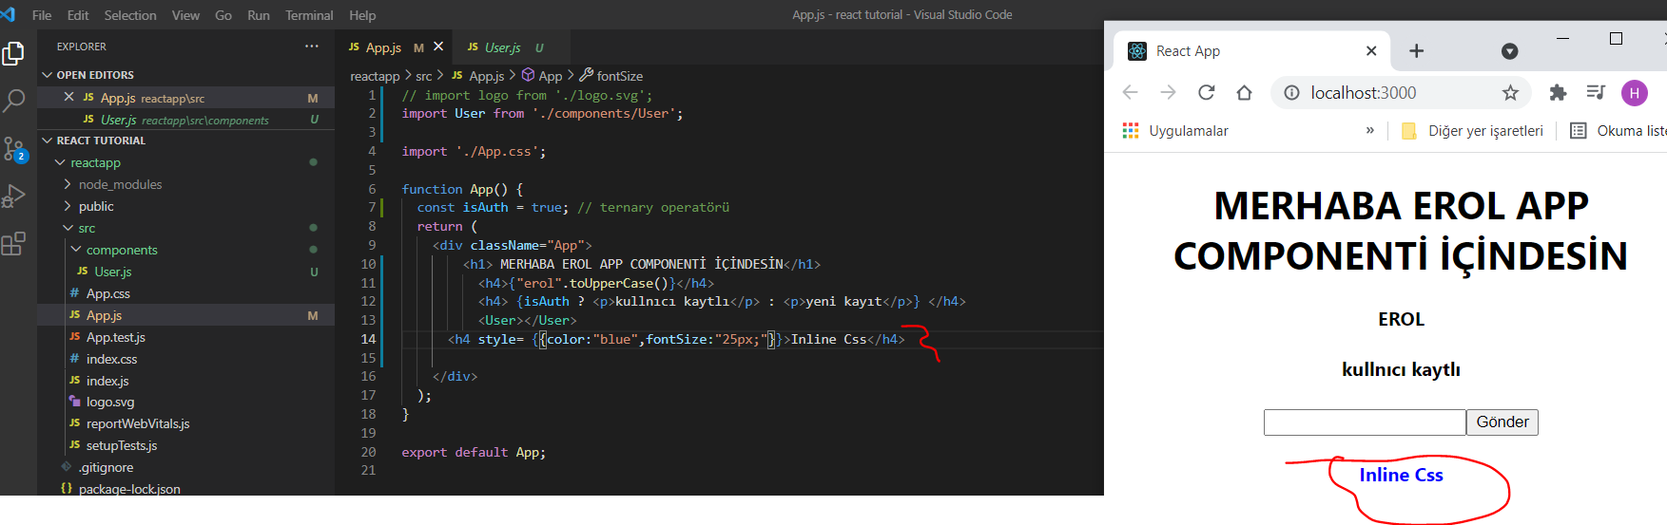Go to browser home page icon

pos(1244,92)
